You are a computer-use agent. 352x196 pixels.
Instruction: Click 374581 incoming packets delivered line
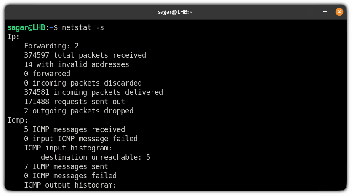click(93, 92)
